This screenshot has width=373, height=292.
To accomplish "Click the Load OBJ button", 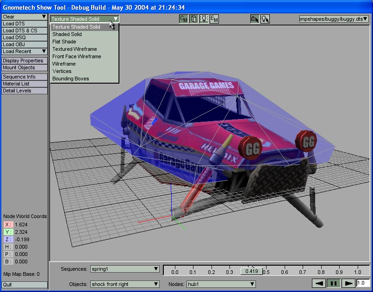I will [24, 44].
